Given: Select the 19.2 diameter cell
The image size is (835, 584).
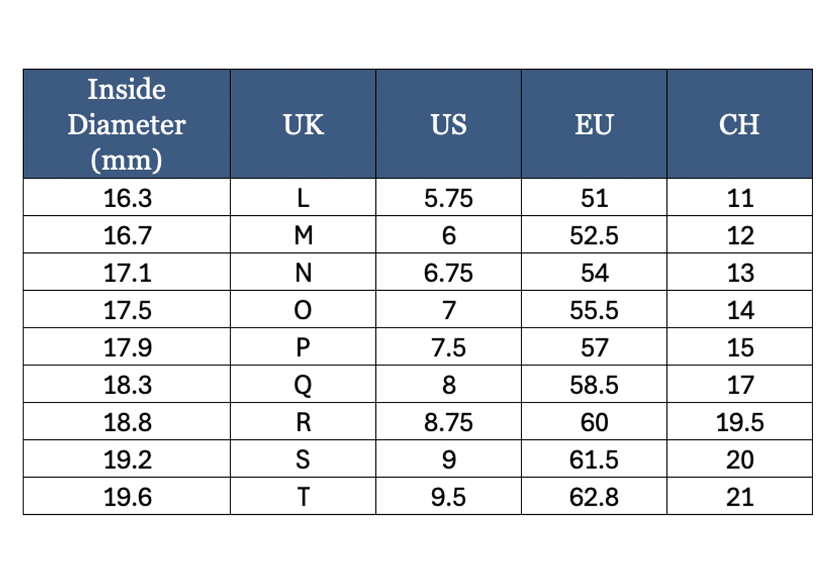Looking at the screenshot, I should [127, 459].
